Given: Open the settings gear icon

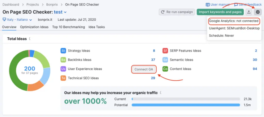Looking at the screenshot, I should [x=258, y=12].
